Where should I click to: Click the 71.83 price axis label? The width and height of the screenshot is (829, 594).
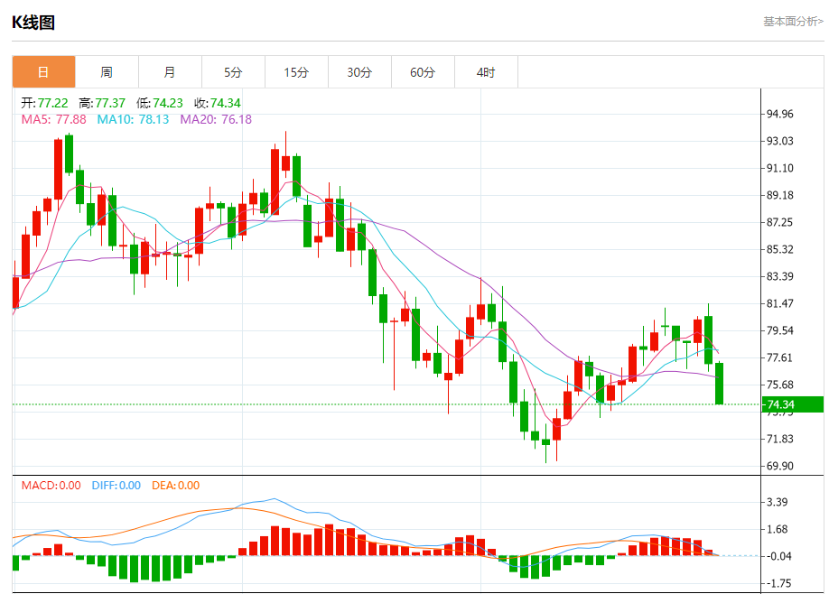[x=780, y=439]
